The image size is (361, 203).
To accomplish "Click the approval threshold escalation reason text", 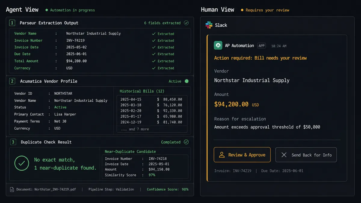I will [x=267, y=127].
